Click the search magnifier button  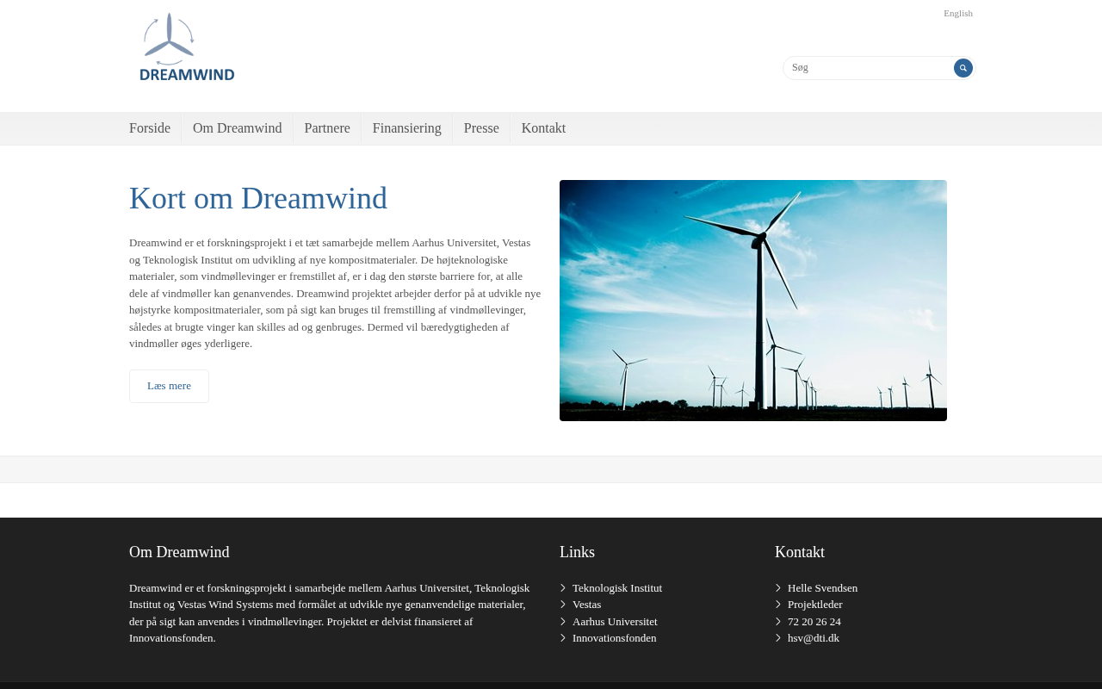(x=963, y=68)
